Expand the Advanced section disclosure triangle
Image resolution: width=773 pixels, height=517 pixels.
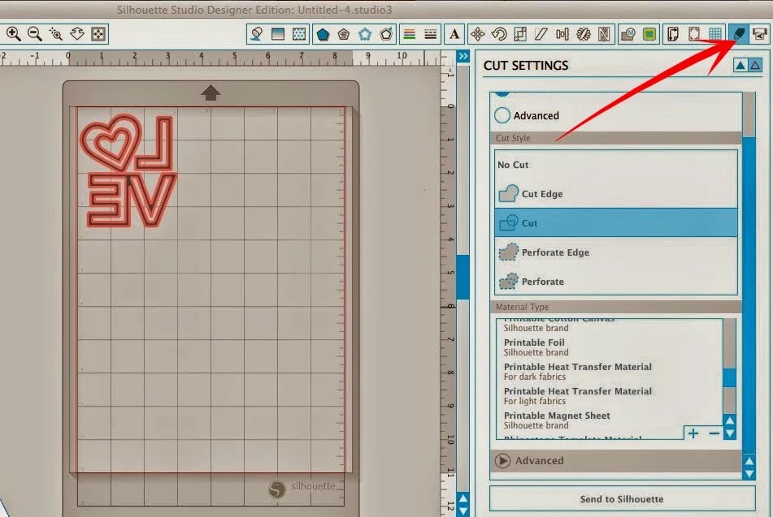[x=502, y=461]
